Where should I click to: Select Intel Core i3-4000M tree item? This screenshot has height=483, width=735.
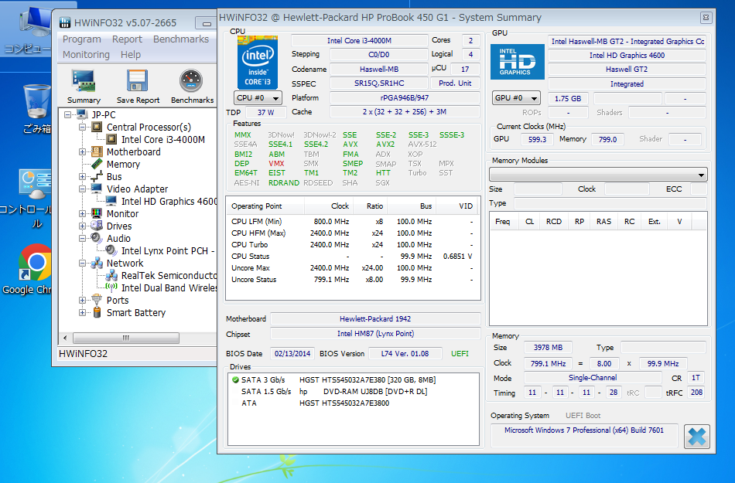(162, 139)
